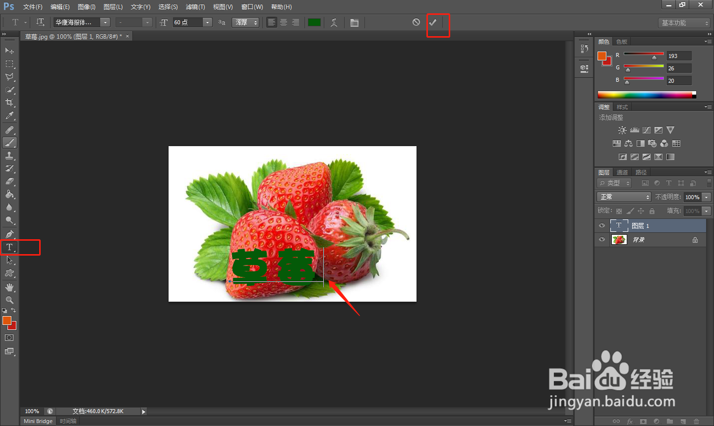Open the create warped text option

pyautogui.click(x=334, y=22)
